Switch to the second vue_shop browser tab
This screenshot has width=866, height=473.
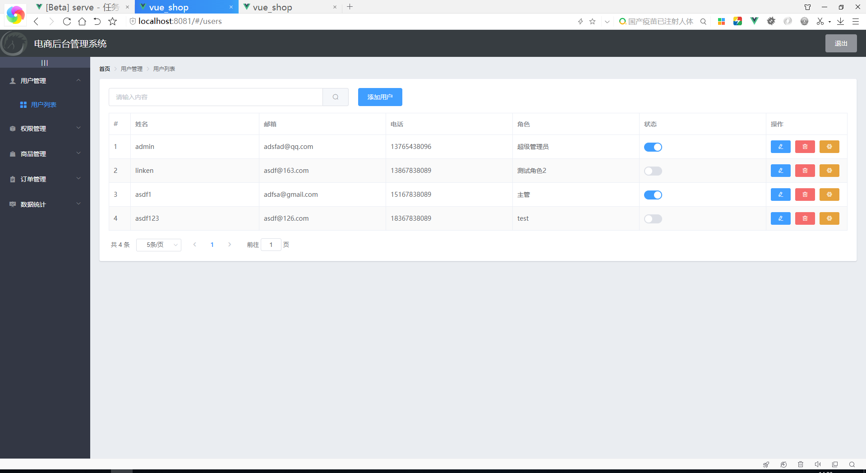click(289, 7)
